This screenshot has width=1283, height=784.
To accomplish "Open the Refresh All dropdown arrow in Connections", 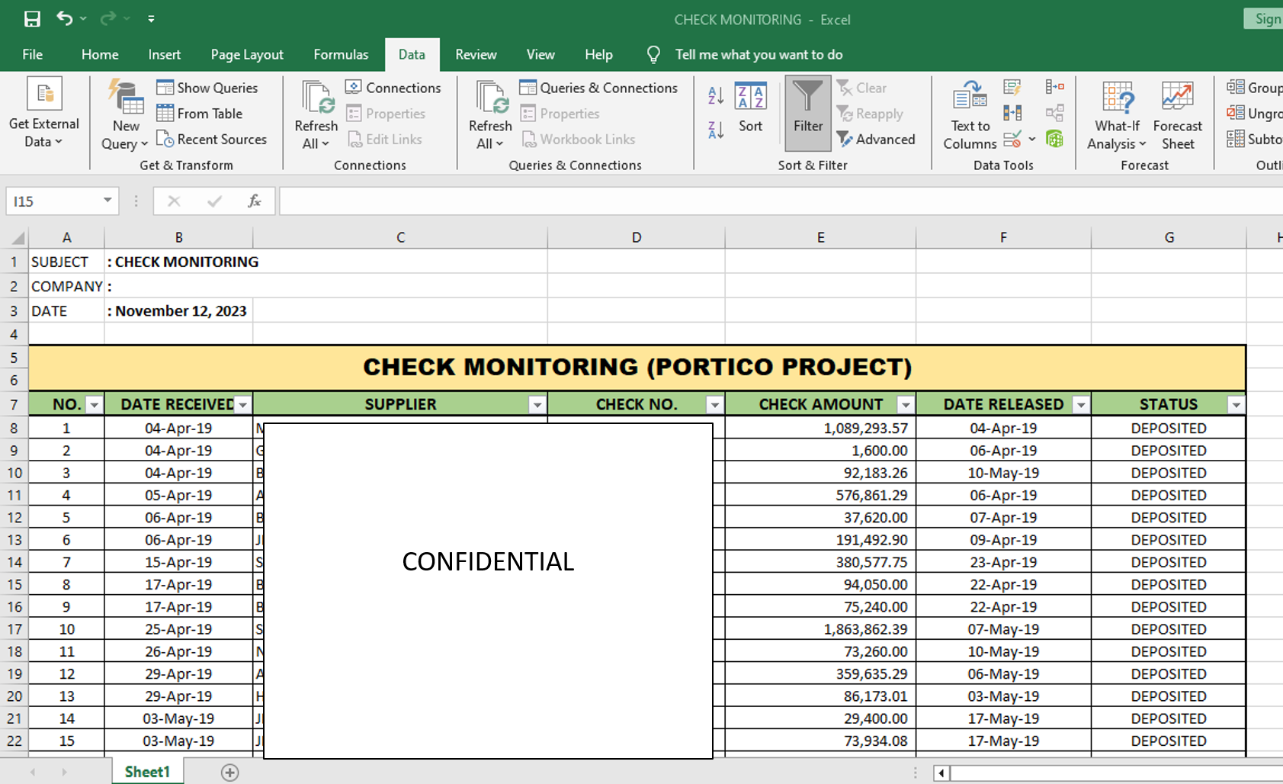I will 326,144.
